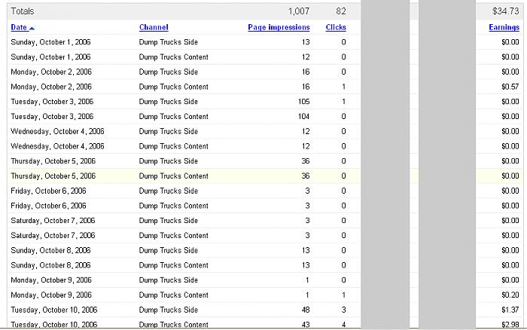This screenshot has height=330, width=527.
Task: Click the $1.37 earnings cell
Action: point(510,310)
